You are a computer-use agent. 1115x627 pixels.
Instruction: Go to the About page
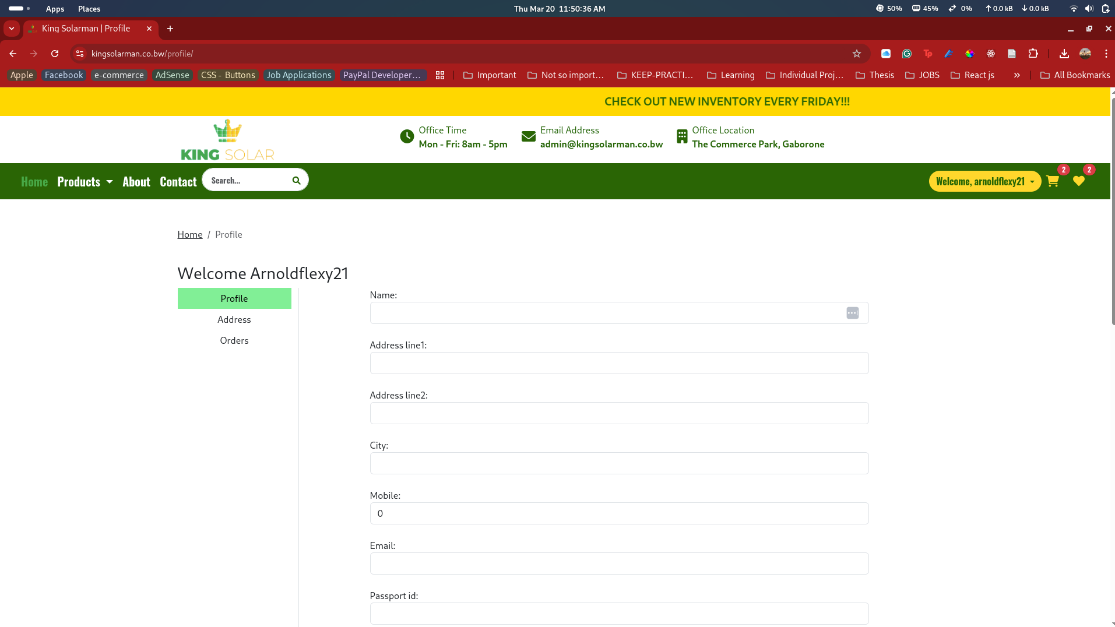[136, 182]
